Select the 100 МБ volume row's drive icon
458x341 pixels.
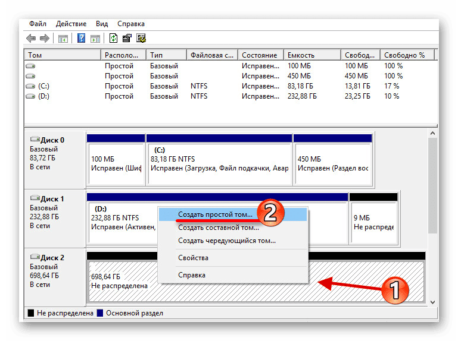tap(30, 66)
